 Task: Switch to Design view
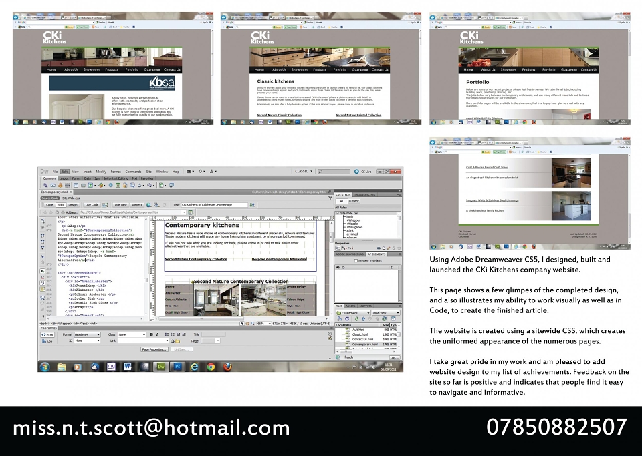(x=73, y=205)
